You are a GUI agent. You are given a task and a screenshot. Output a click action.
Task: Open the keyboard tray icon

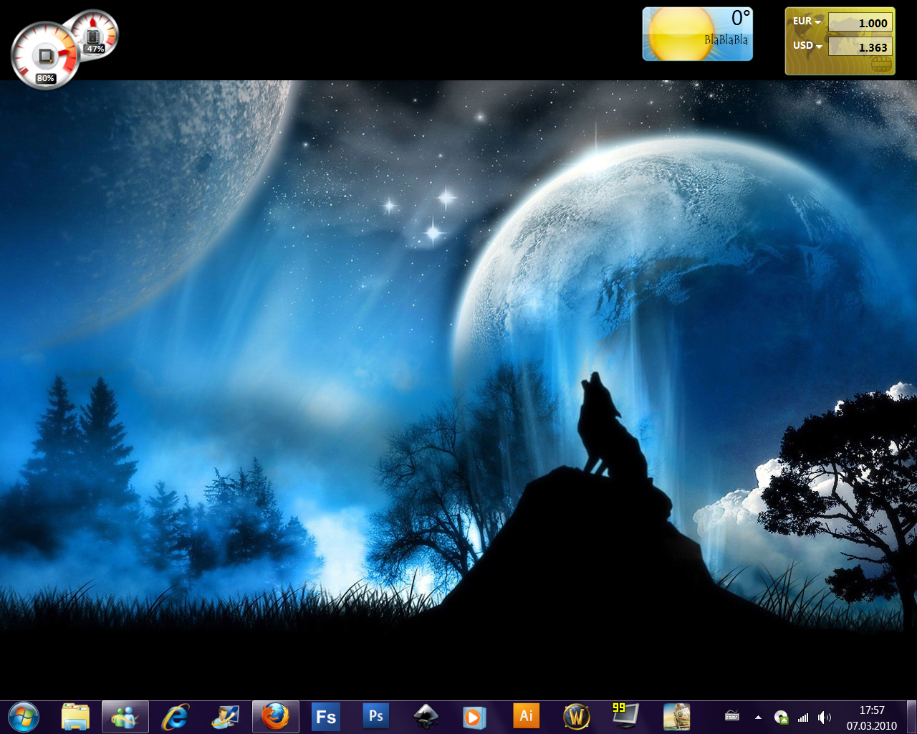[732, 716]
